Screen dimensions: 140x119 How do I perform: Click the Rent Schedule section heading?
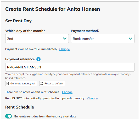click(x=20, y=107)
